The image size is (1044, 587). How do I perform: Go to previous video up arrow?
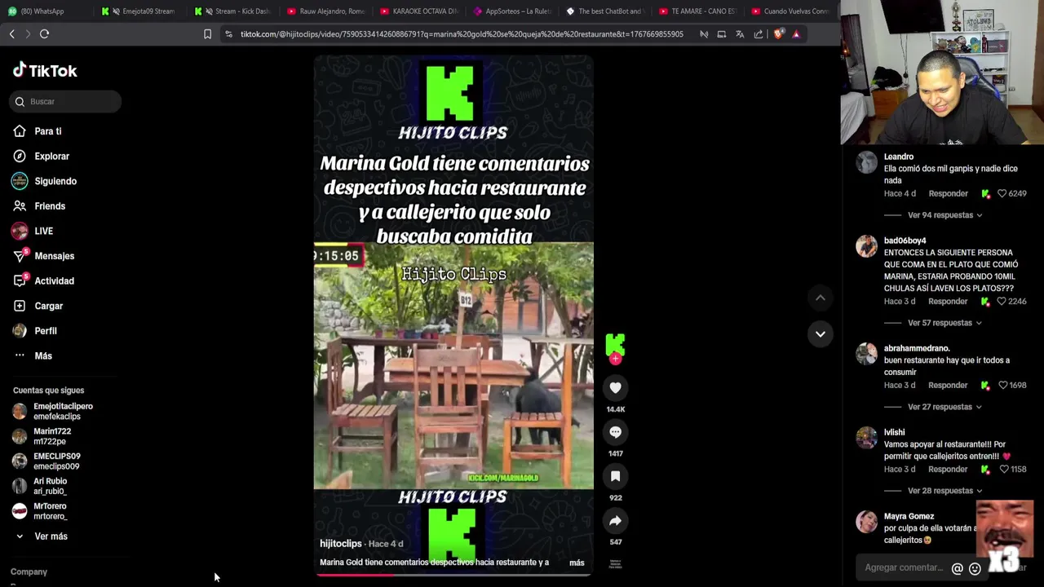click(x=820, y=298)
